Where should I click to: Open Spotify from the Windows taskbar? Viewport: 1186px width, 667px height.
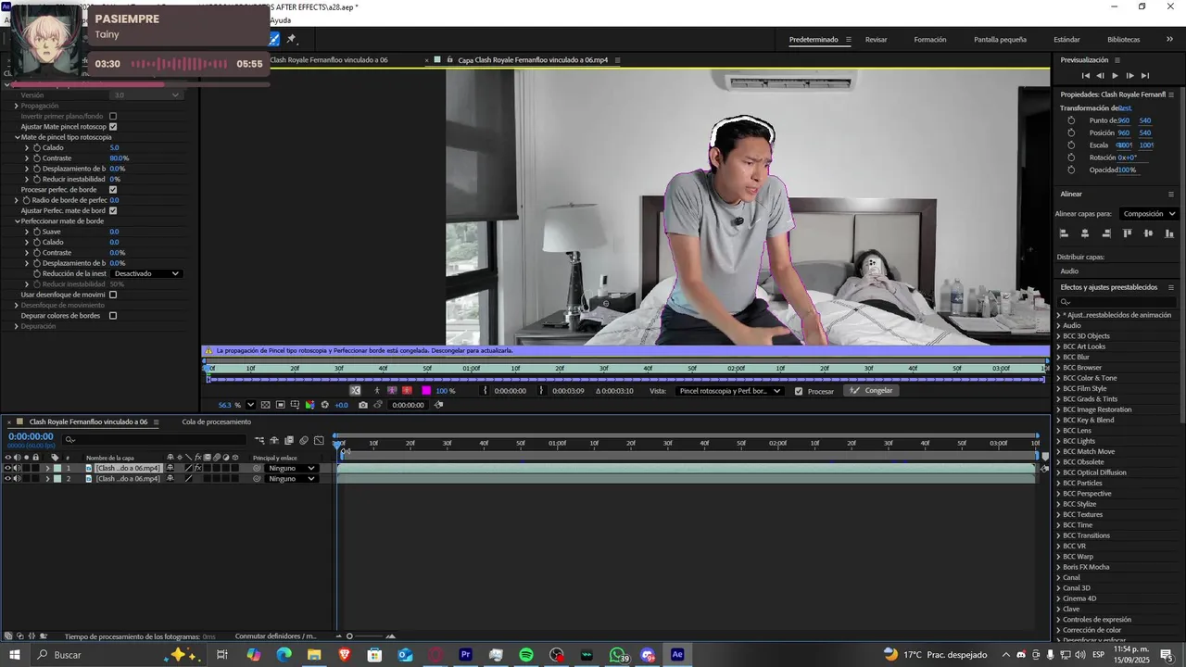[526, 655]
